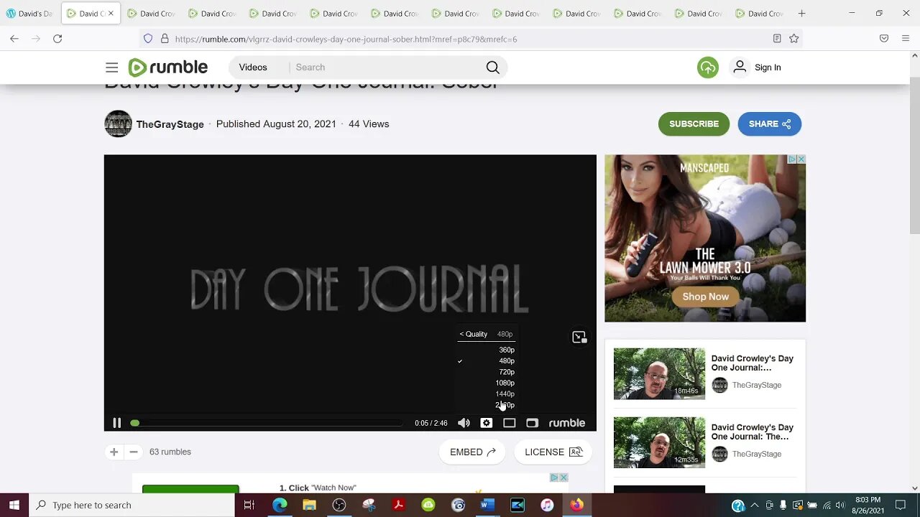Open a new browser tab
This screenshot has height=517, width=920.
click(x=801, y=13)
